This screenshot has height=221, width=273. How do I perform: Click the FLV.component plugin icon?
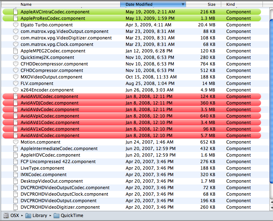(x=16, y=84)
